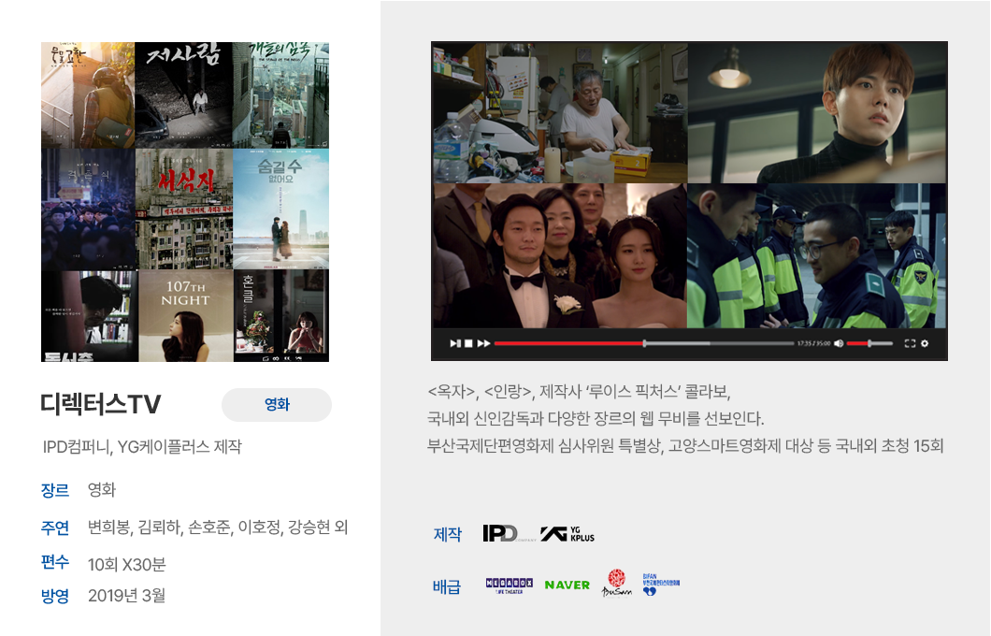Viewport: 991px width, 636px height.
Task: Enter fullscreen using the fullscreen icon
Action: [x=910, y=343]
